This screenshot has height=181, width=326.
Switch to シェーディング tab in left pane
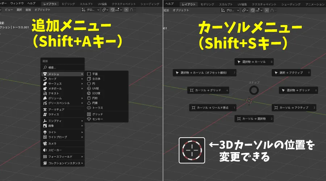(150, 4)
